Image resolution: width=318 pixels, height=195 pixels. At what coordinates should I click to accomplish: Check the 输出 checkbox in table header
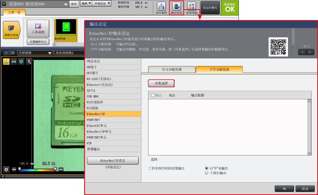point(153,95)
